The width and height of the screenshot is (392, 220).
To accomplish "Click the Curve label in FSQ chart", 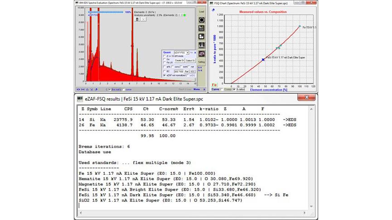I will tap(215, 89).
